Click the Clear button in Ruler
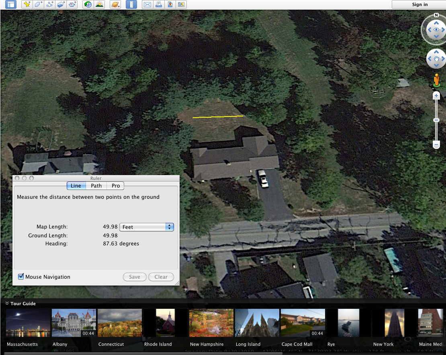Screen dimensions: 446x355 tap(161, 277)
